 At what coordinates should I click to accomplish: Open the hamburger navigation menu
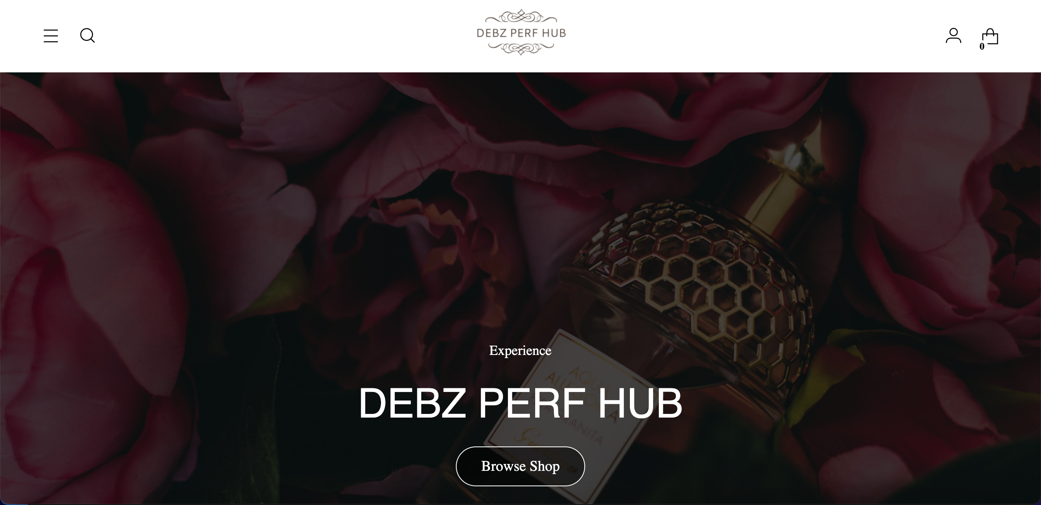(51, 36)
